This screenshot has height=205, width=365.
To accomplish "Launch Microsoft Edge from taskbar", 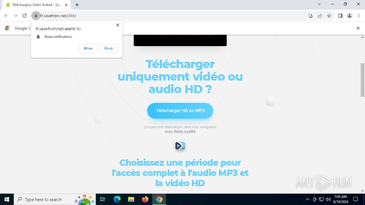I will pyautogui.click(x=117, y=199).
